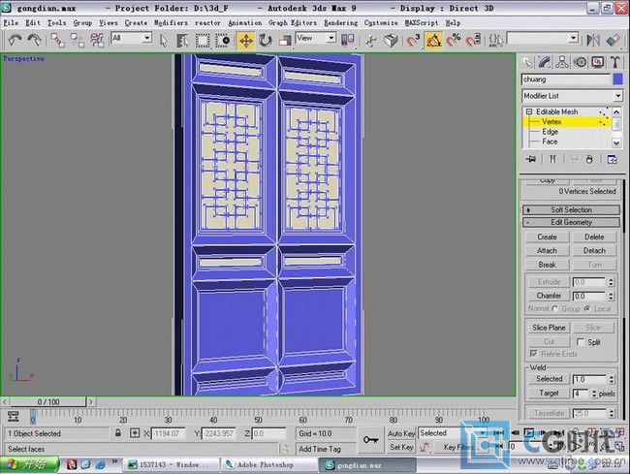630x474 pixels.
Task: Open the Motion command panel tab
Action: coord(580,62)
